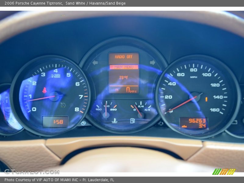Click the MPH label on the speedometer dial

[194, 77]
